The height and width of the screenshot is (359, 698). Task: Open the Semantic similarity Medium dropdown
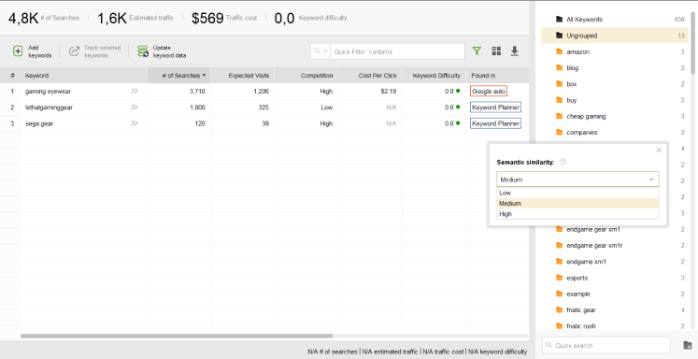(x=577, y=179)
